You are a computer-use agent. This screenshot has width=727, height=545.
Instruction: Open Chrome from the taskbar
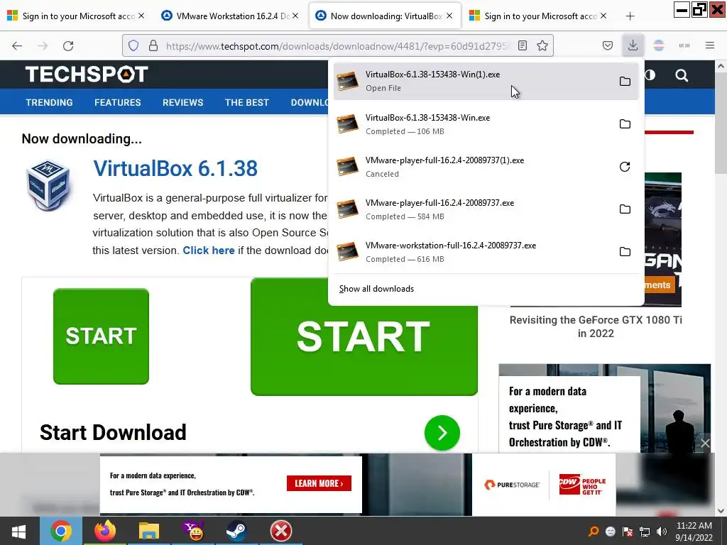(x=61, y=531)
